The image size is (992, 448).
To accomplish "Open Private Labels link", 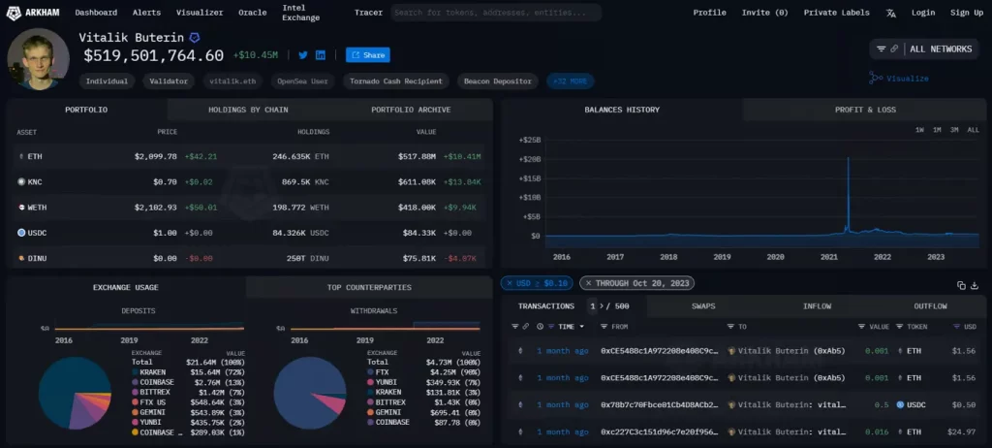I will (x=836, y=13).
